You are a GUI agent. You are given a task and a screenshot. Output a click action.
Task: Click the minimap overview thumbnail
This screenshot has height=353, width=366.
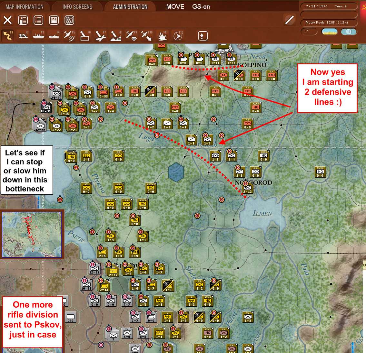32,234
